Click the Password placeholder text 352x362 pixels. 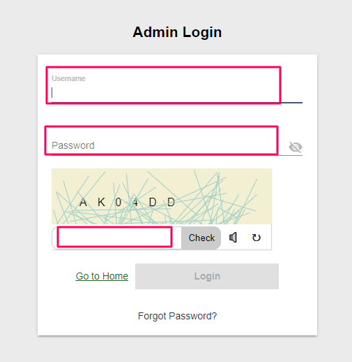point(73,145)
